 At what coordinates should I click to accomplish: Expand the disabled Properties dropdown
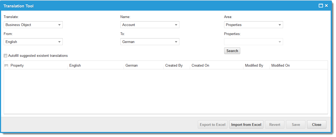click(254, 42)
